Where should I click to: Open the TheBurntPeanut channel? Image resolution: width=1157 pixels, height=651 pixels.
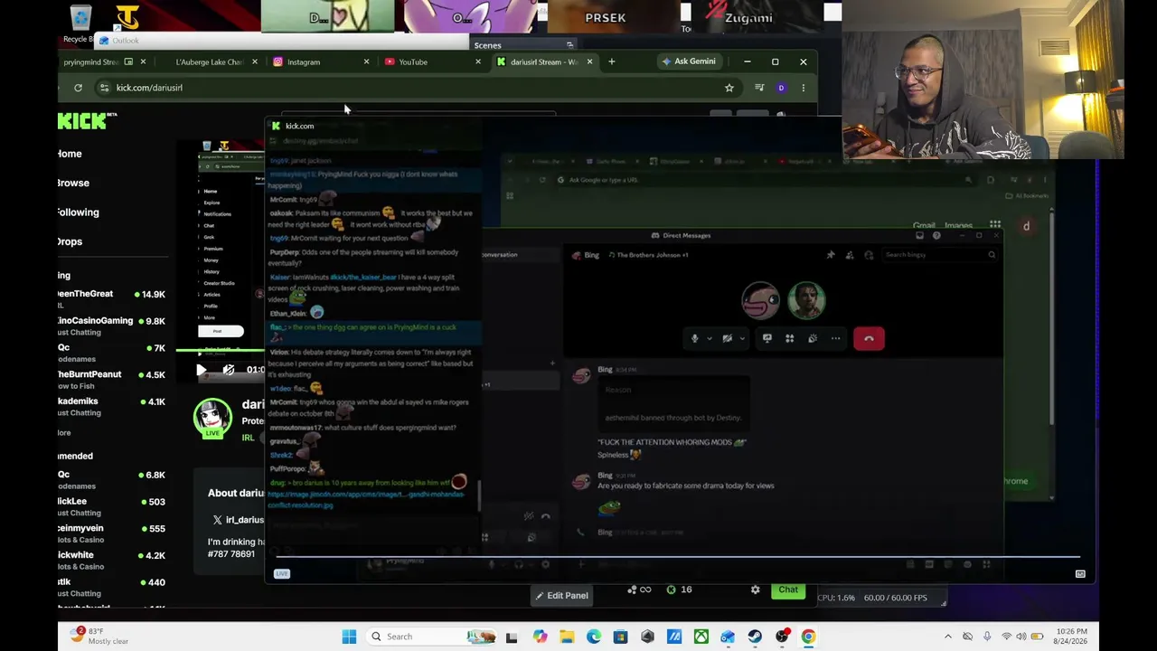click(112, 379)
